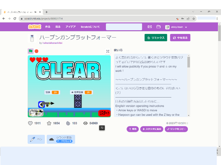Click the page's vertical scrollbar thumb
Viewport: 221px width, 165px height.
(220, 33)
